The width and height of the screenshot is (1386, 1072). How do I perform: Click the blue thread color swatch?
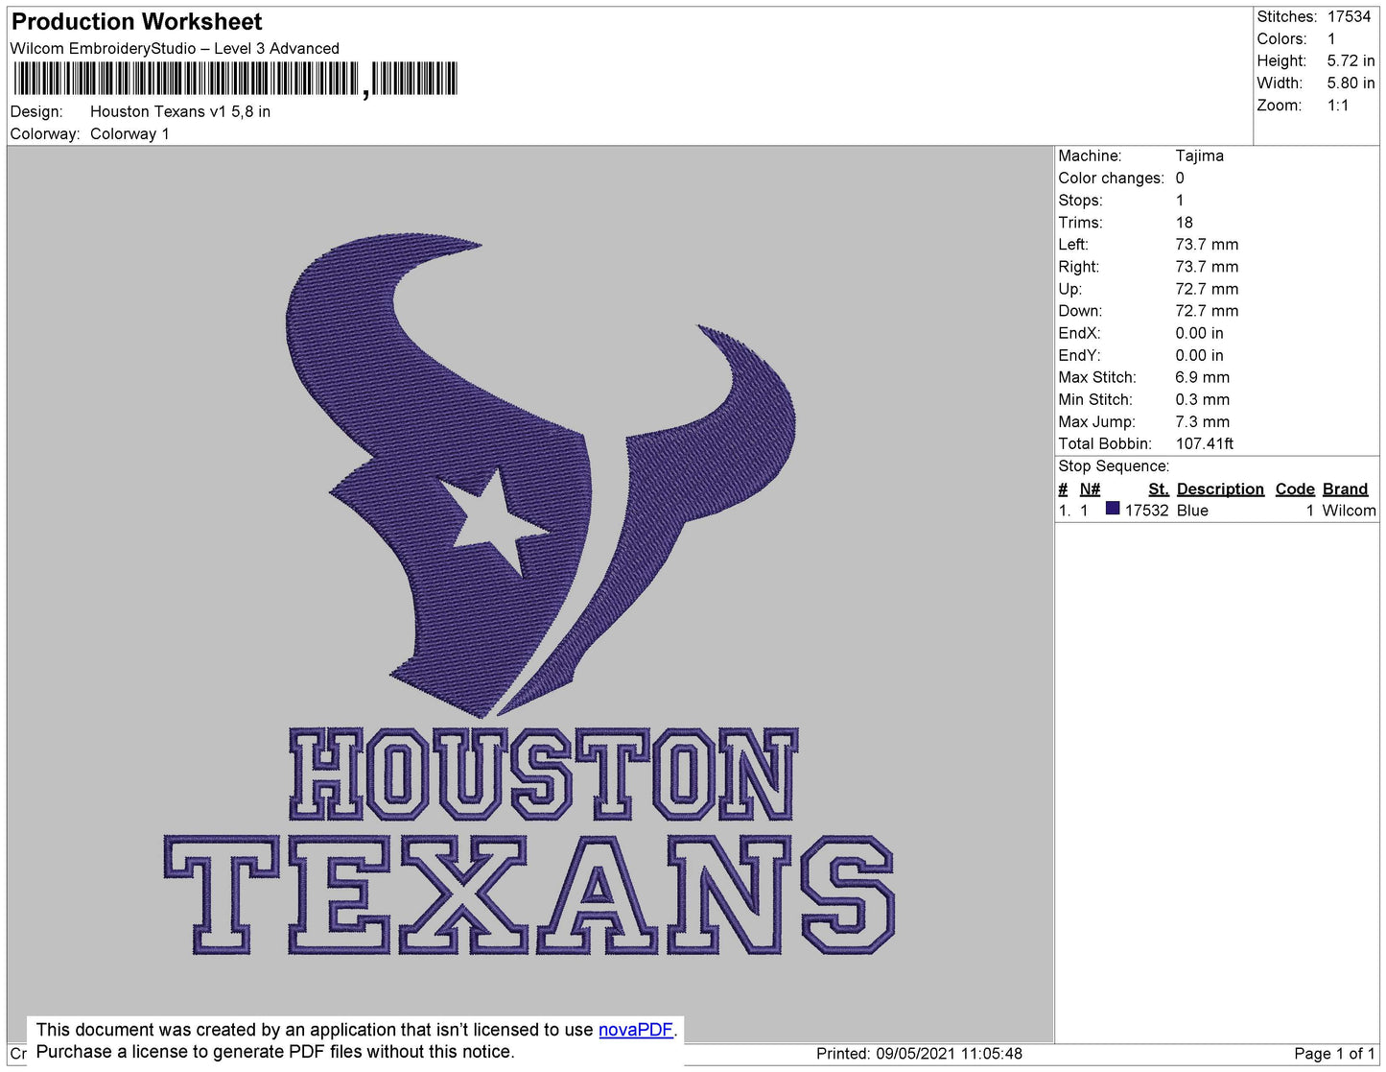pos(1113,509)
